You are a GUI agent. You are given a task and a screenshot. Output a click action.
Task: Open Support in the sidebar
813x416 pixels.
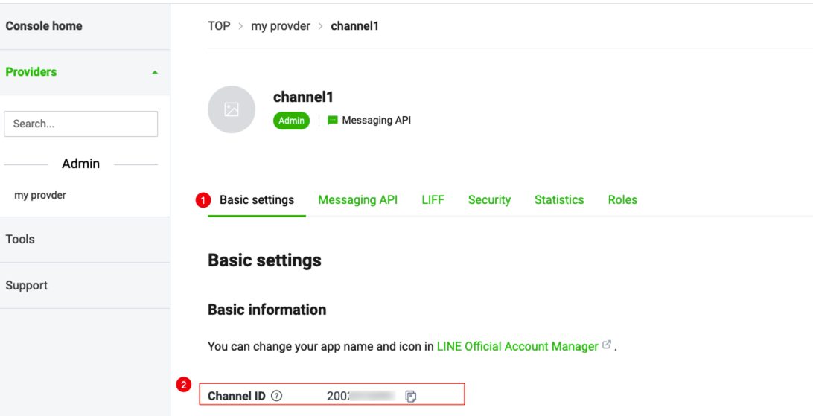(x=27, y=286)
